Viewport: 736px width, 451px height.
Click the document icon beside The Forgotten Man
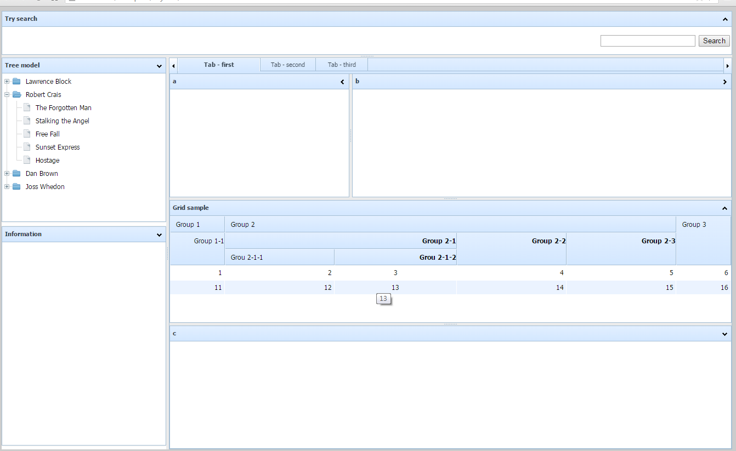coord(26,107)
